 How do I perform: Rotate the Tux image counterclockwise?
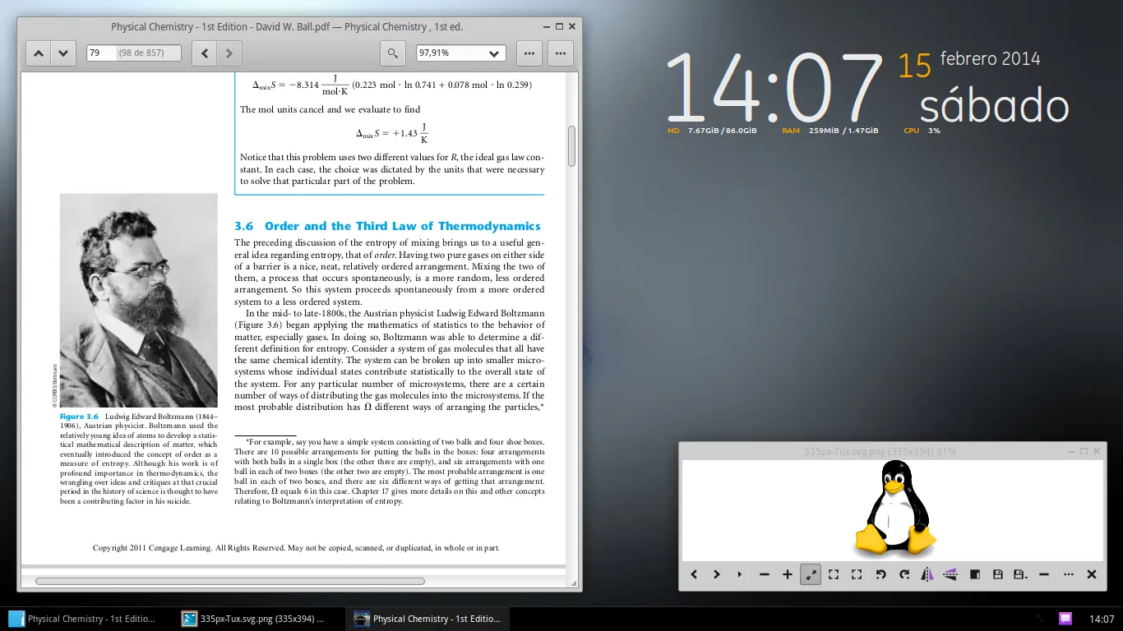pyautogui.click(x=881, y=574)
